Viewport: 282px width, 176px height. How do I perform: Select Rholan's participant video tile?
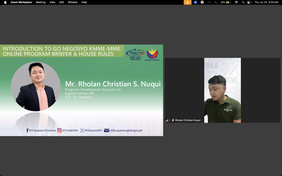[x=223, y=90]
